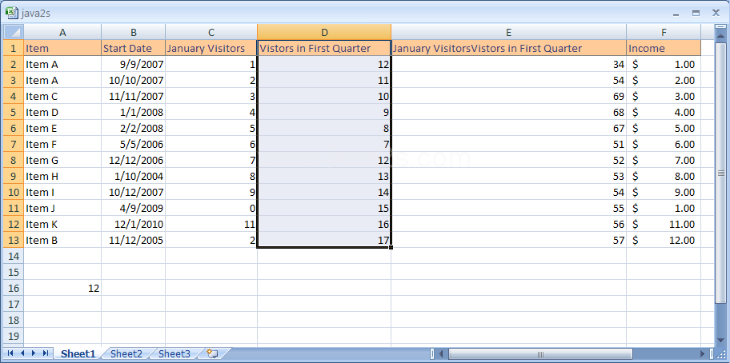Go to last sheet with navigation arrow
Viewport: 730px width, 363px height.
pyautogui.click(x=45, y=353)
